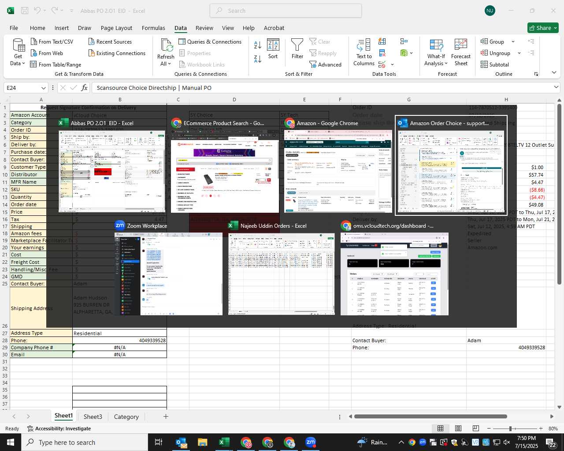Toggle the Filter button on
The width and height of the screenshot is (564, 451).
(x=297, y=49)
